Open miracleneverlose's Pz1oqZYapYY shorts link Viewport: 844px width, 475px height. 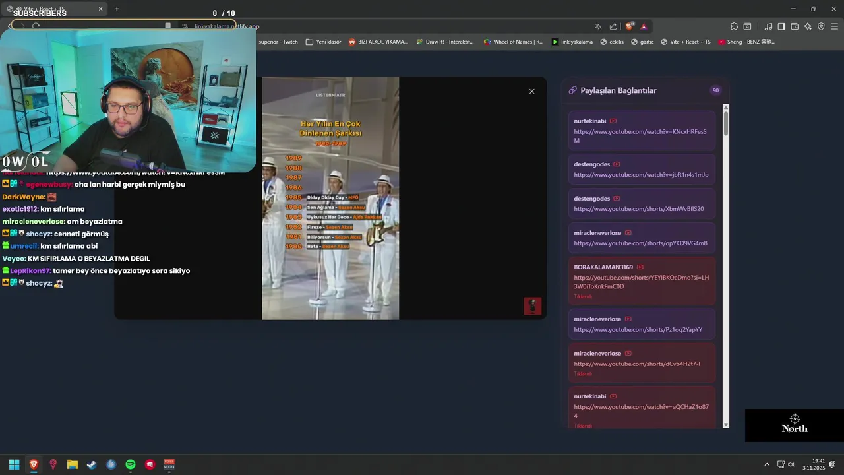638,329
